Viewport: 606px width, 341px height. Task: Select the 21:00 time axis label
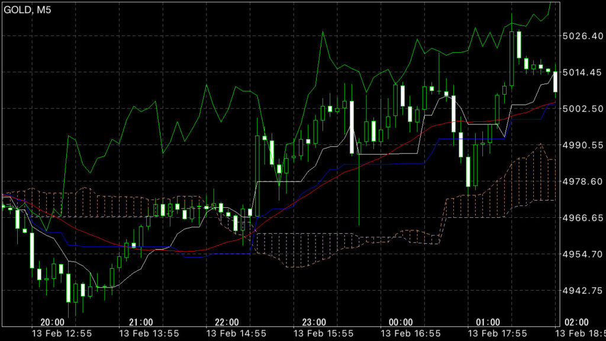[x=140, y=322]
